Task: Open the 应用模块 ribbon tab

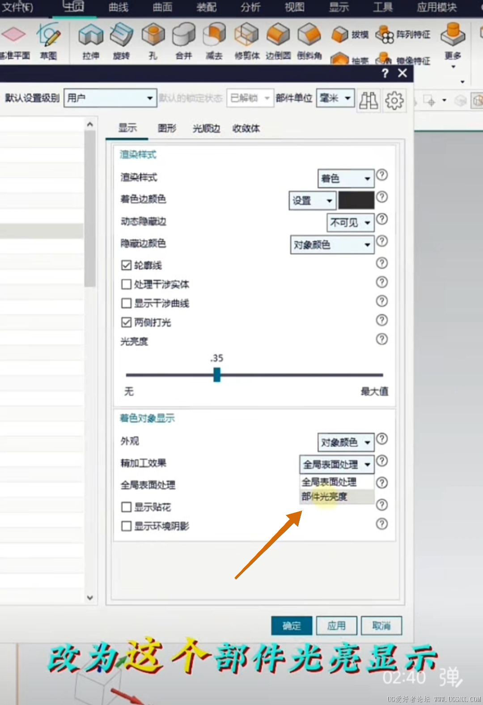Action: point(437,7)
